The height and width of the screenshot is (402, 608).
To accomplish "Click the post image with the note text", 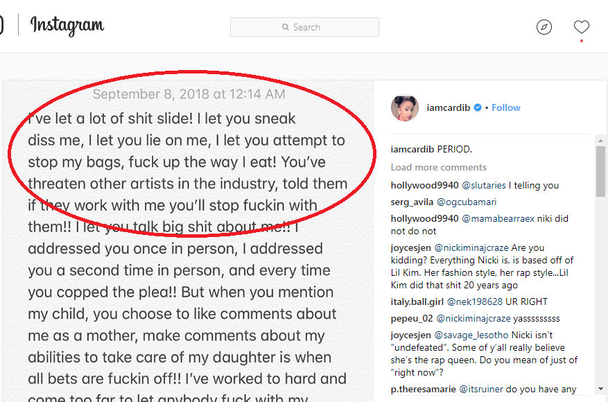I will [189, 291].
